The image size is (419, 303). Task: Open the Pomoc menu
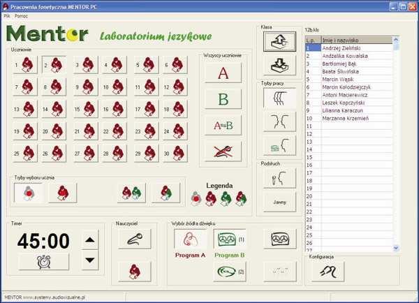21,16
